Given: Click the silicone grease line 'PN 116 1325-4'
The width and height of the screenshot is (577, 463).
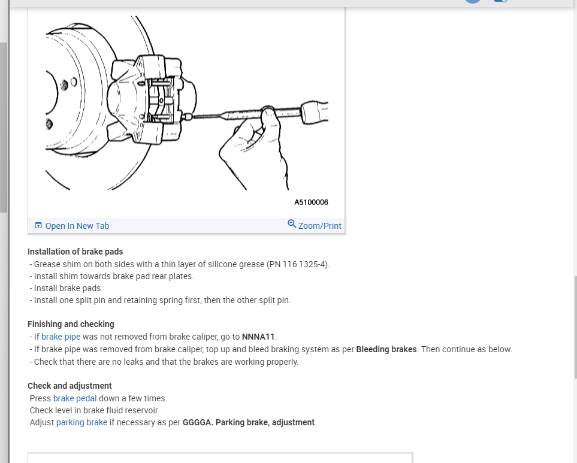Looking at the screenshot, I should coord(180,264).
